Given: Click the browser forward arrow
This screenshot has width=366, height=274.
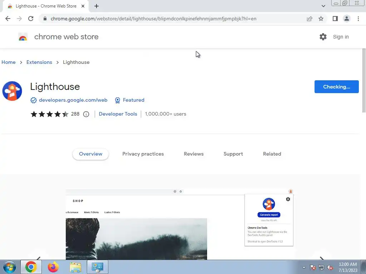Looking at the screenshot, I should 19,19.
